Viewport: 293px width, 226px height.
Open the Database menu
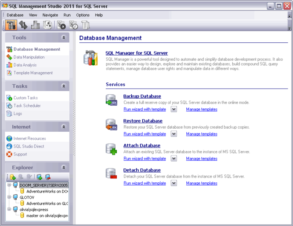[x=15, y=15]
